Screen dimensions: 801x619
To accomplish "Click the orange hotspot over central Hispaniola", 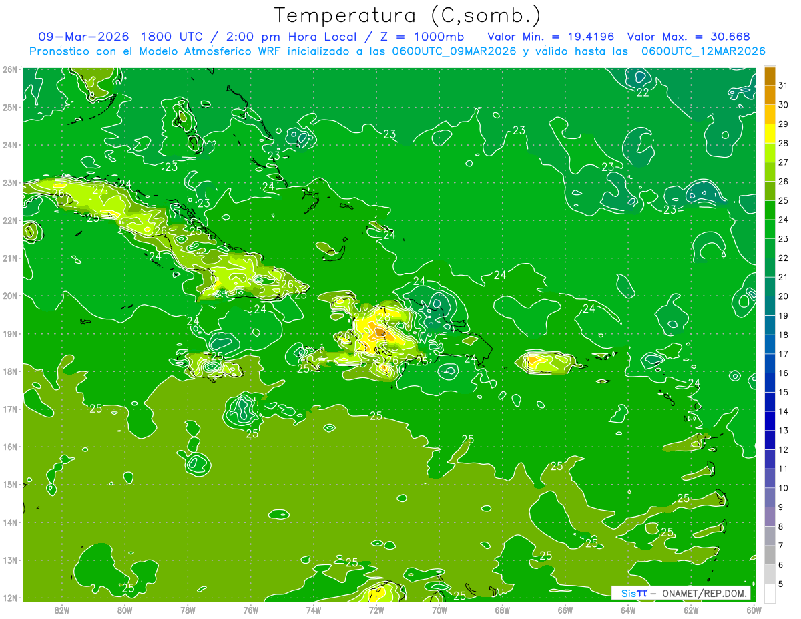I will [379, 331].
